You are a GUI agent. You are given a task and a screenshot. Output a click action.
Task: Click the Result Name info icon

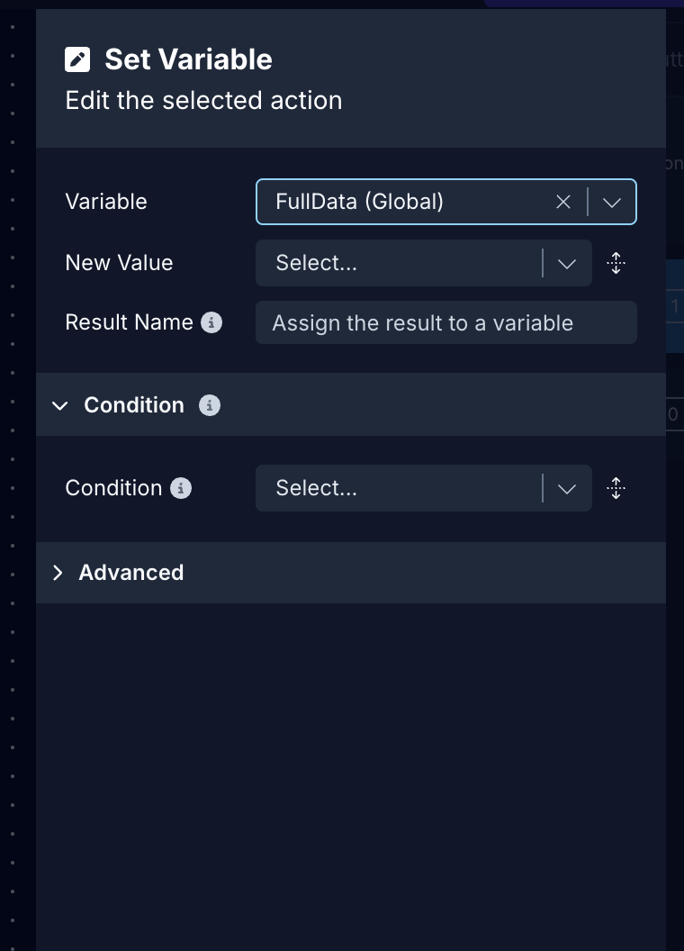pos(211,322)
